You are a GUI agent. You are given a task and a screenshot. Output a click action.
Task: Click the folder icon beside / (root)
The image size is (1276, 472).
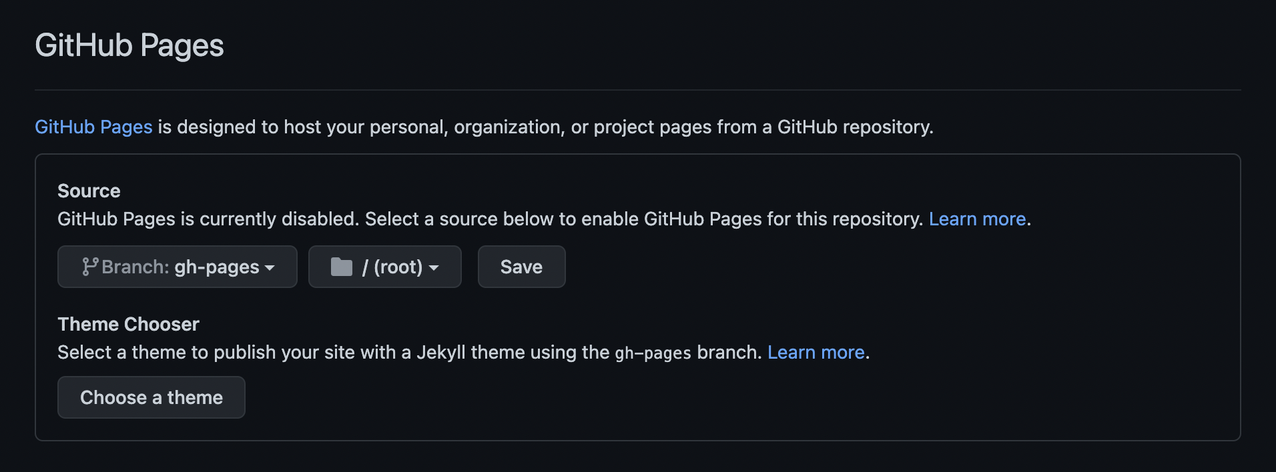pyautogui.click(x=342, y=267)
